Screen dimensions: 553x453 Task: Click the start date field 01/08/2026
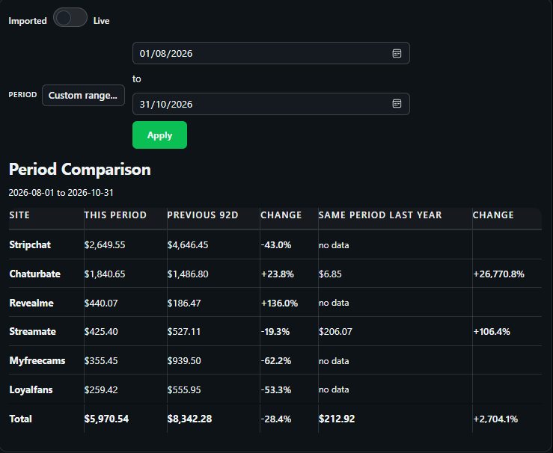point(271,53)
